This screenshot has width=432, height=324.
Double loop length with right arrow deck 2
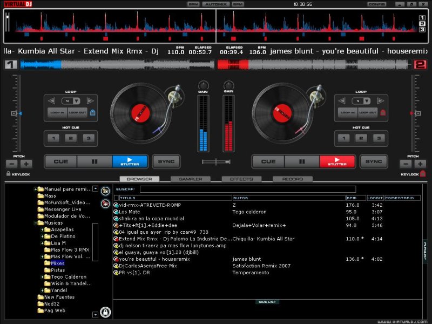coord(381,101)
